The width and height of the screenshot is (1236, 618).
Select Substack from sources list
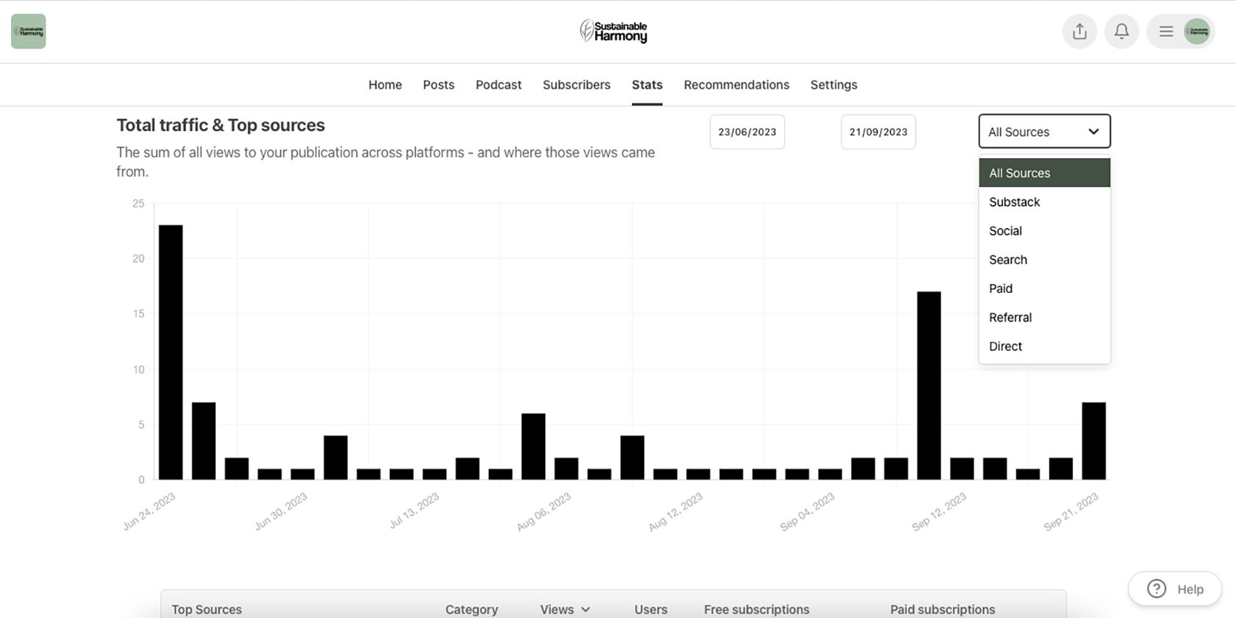click(1015, 202)
